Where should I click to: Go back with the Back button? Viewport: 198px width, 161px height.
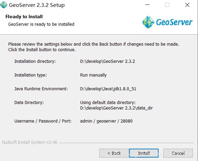pyautogui.click(x=114, y=153)
